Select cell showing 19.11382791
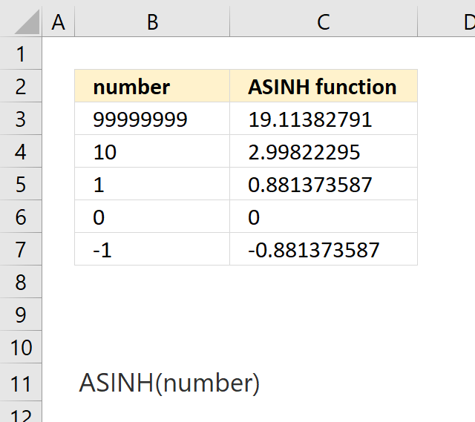Viewport: 475px width, 422px height. coord(324,119)
